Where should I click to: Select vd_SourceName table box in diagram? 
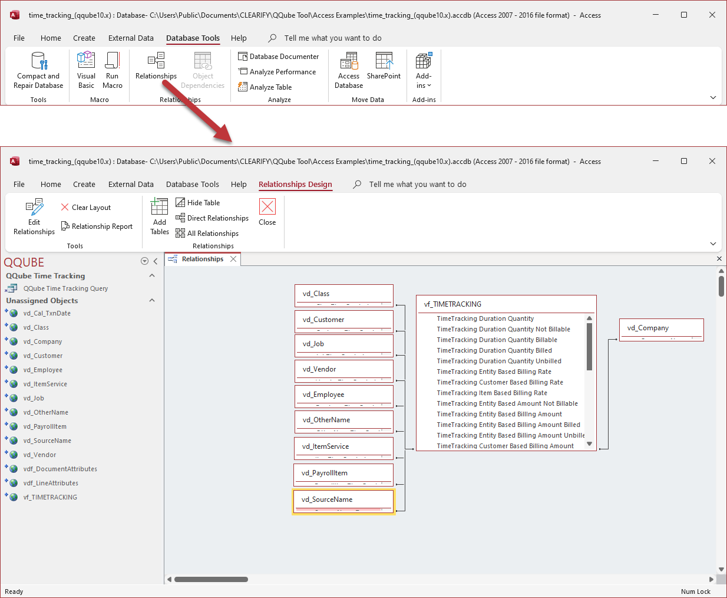[343, 501]
